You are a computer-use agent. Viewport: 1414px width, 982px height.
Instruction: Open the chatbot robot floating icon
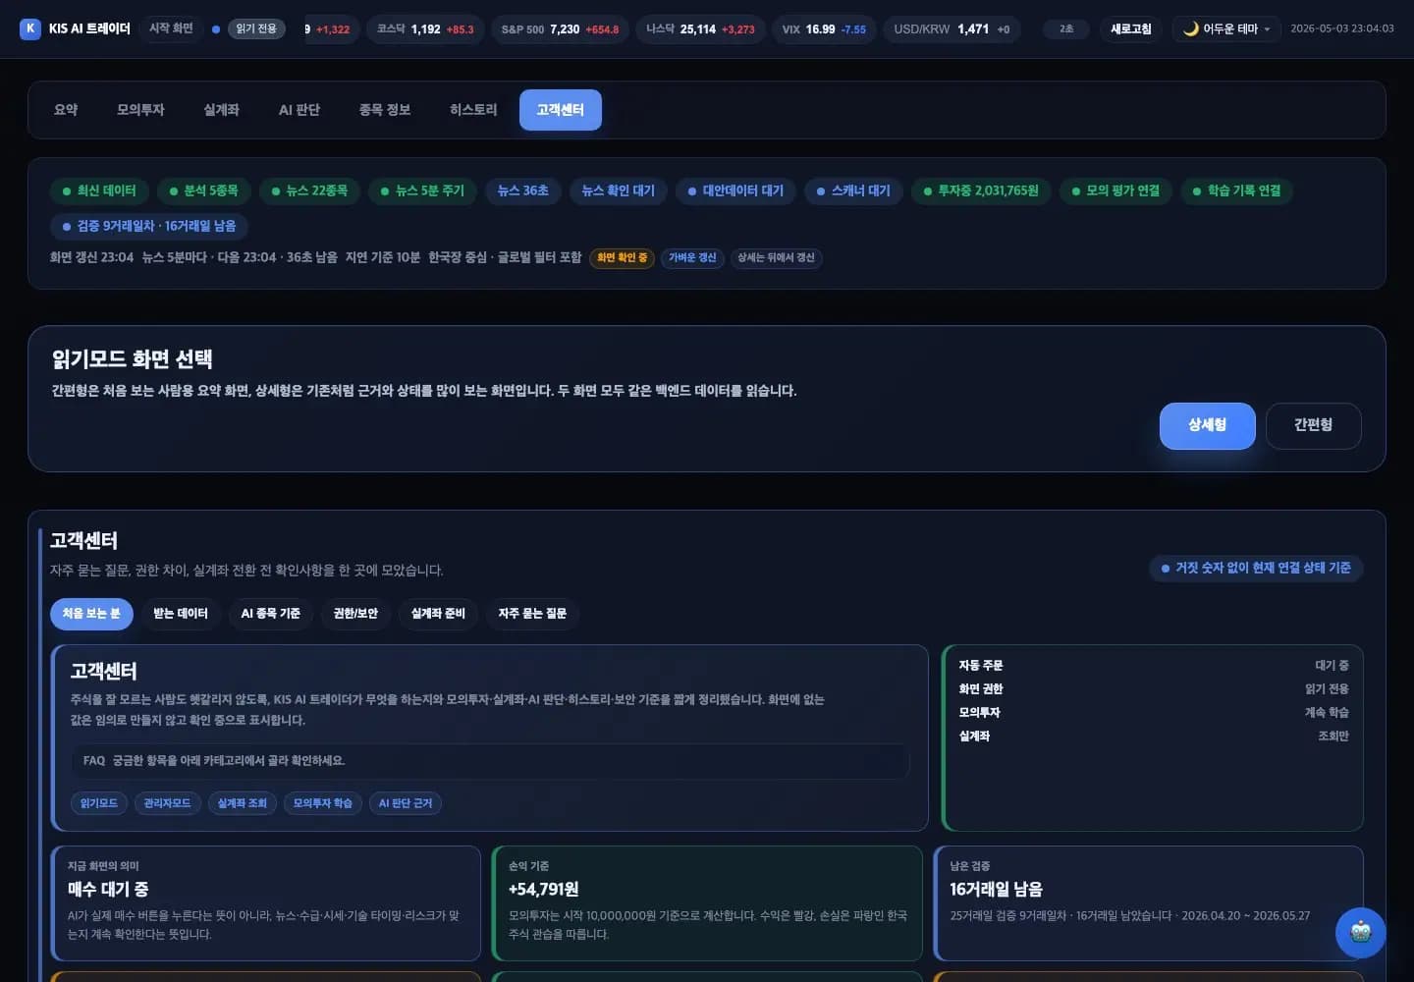point(1360,932)
